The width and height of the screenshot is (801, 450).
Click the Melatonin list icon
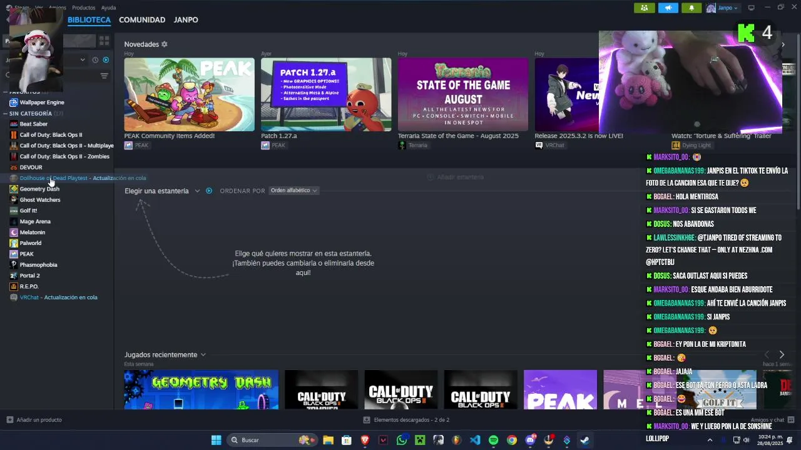[14, 232]
